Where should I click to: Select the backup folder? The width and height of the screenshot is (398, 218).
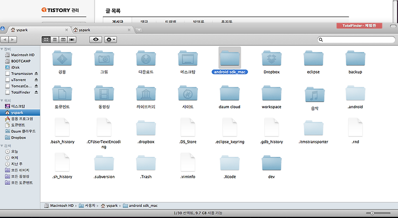pyautogui.click(x=355, y=58)
